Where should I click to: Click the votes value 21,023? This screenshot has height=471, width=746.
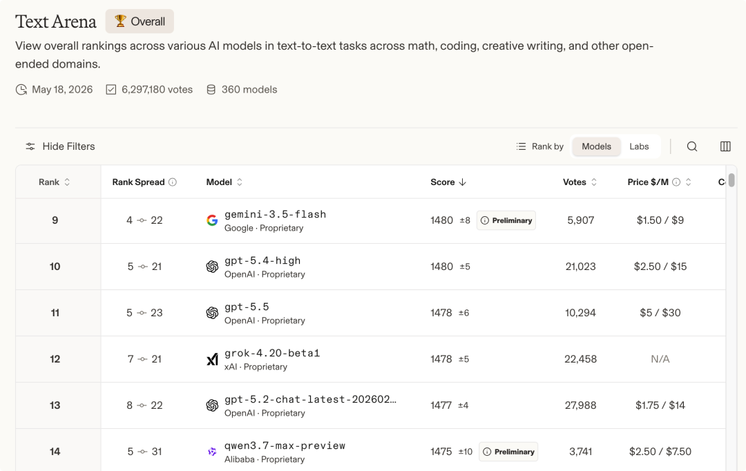coord(580,267)
